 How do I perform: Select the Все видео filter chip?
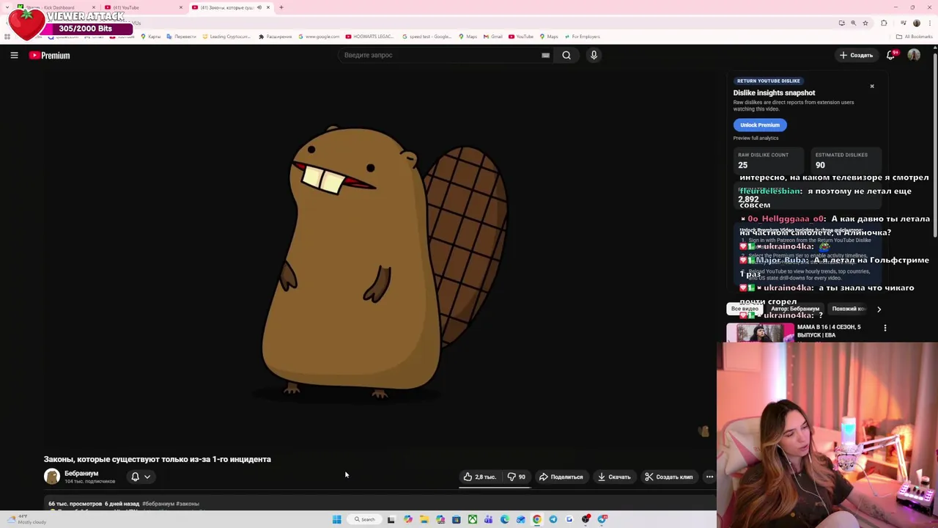[745, 309]
